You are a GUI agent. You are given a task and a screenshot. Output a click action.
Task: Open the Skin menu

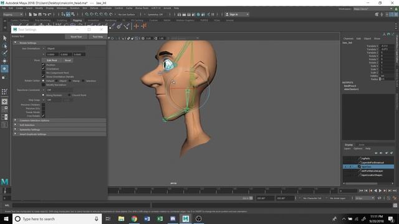click(85, 8)
